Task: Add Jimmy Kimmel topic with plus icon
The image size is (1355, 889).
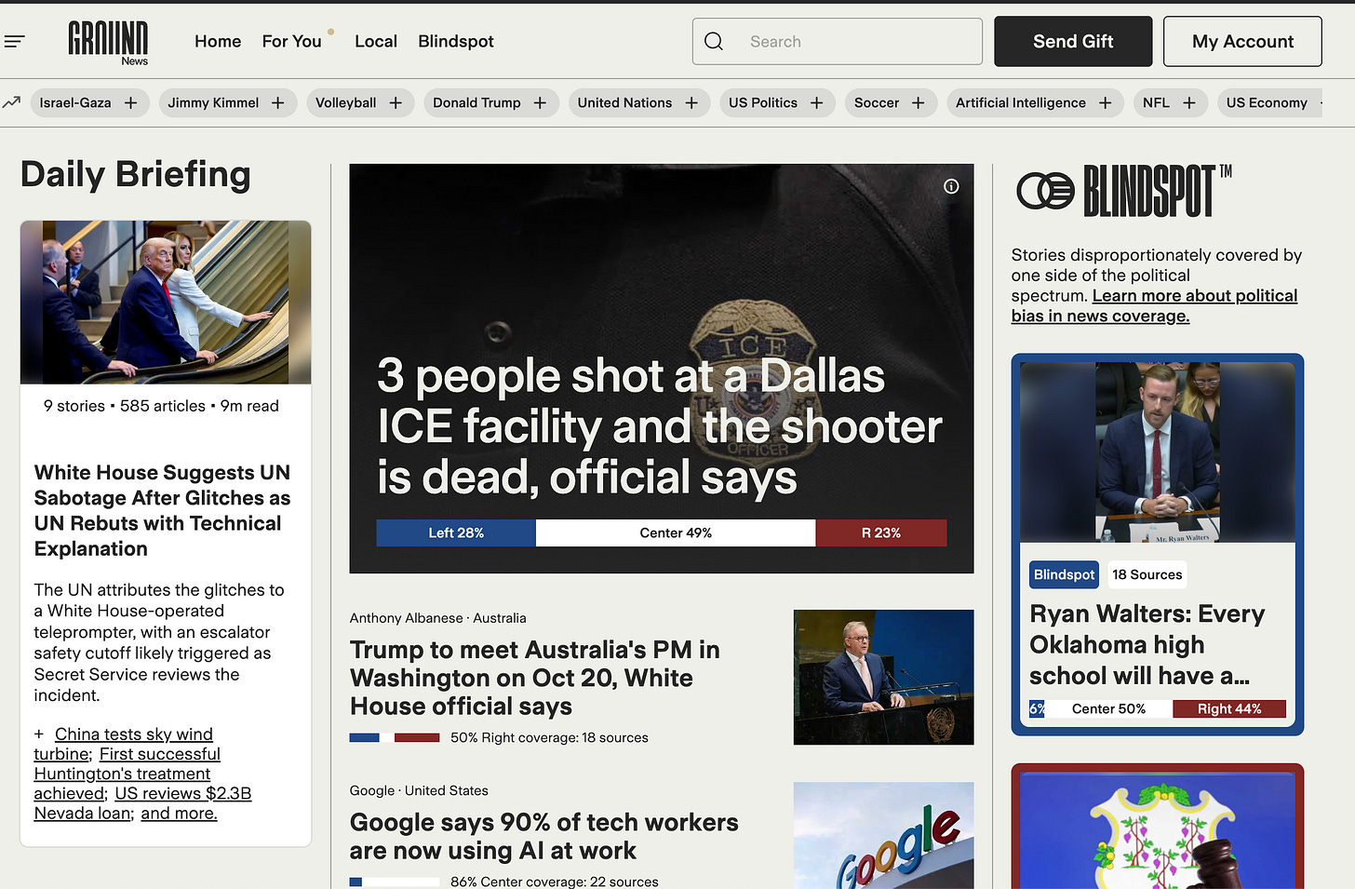Action: pos(278,102)
